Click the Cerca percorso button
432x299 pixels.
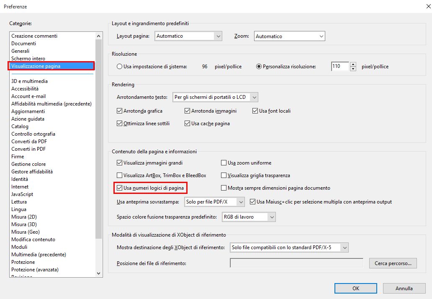click(393, 263)
